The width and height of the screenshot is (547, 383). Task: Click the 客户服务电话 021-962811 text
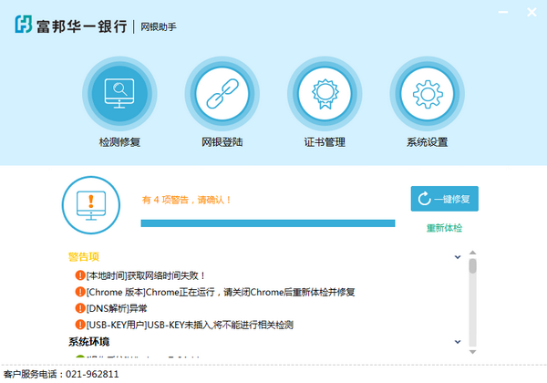click(x=61, y=374)
